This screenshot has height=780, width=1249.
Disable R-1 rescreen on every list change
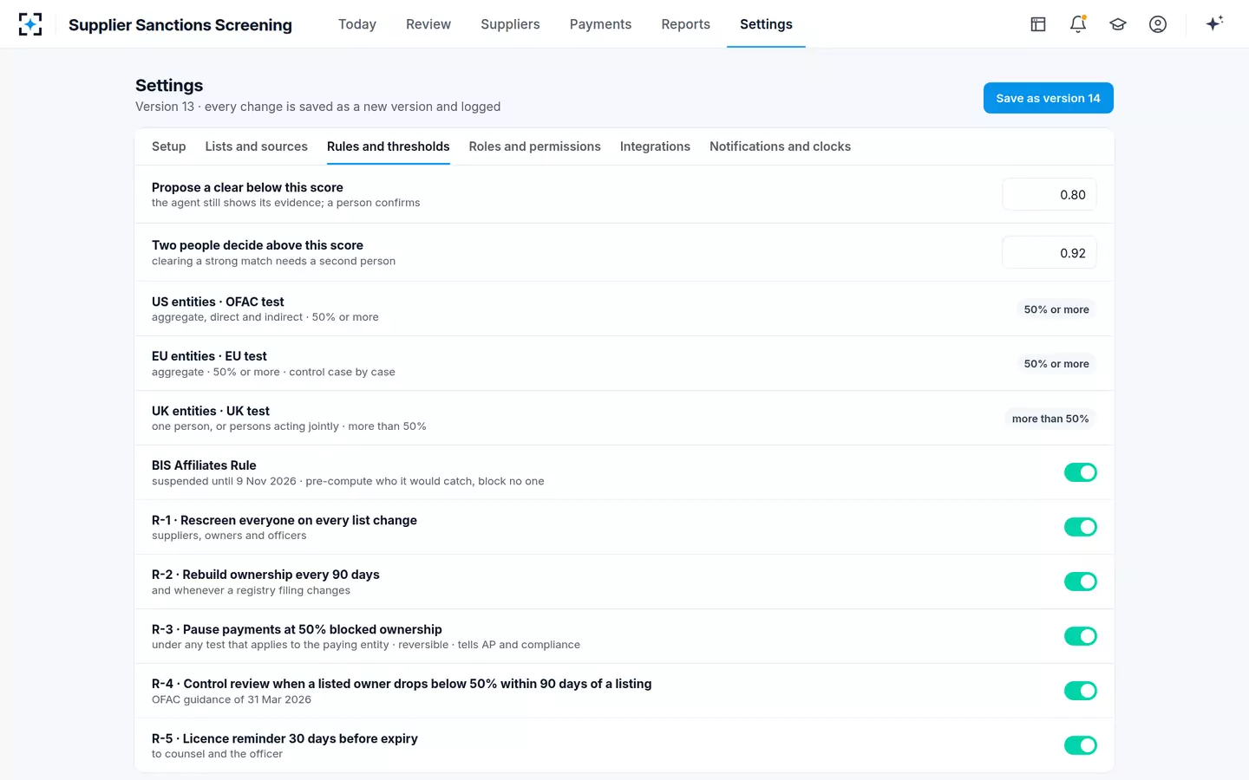[1081, 527]
